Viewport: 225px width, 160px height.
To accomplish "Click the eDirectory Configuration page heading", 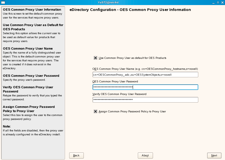I will [x=130, y=10].
